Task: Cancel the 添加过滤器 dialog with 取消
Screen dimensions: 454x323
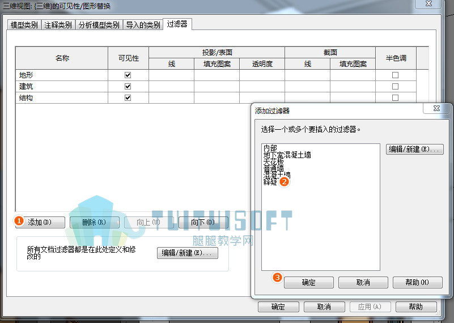Action: coord(363,282)
